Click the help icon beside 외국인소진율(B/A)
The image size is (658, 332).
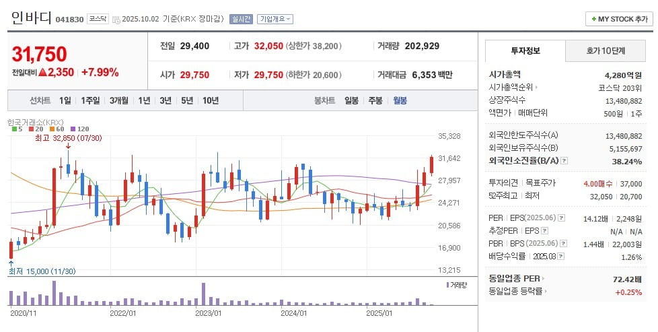click(x=564, y=161)
